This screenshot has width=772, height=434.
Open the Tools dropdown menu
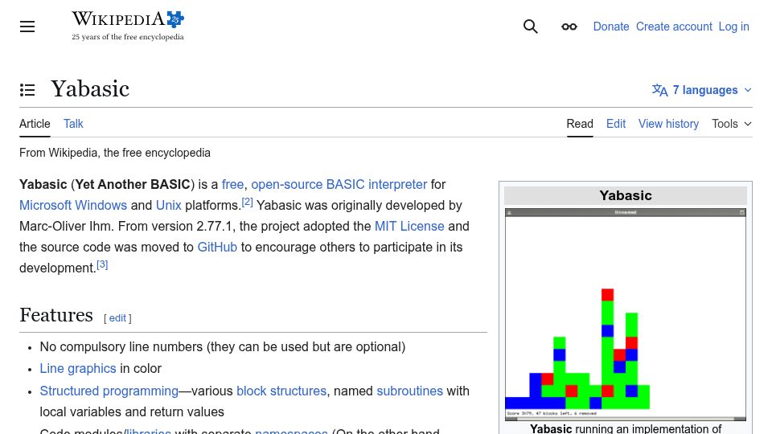[732, 124]
